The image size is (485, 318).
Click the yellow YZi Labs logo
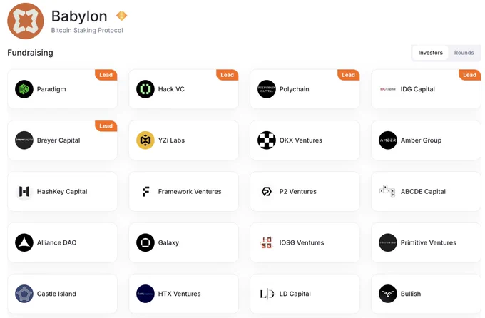[145, 140]
